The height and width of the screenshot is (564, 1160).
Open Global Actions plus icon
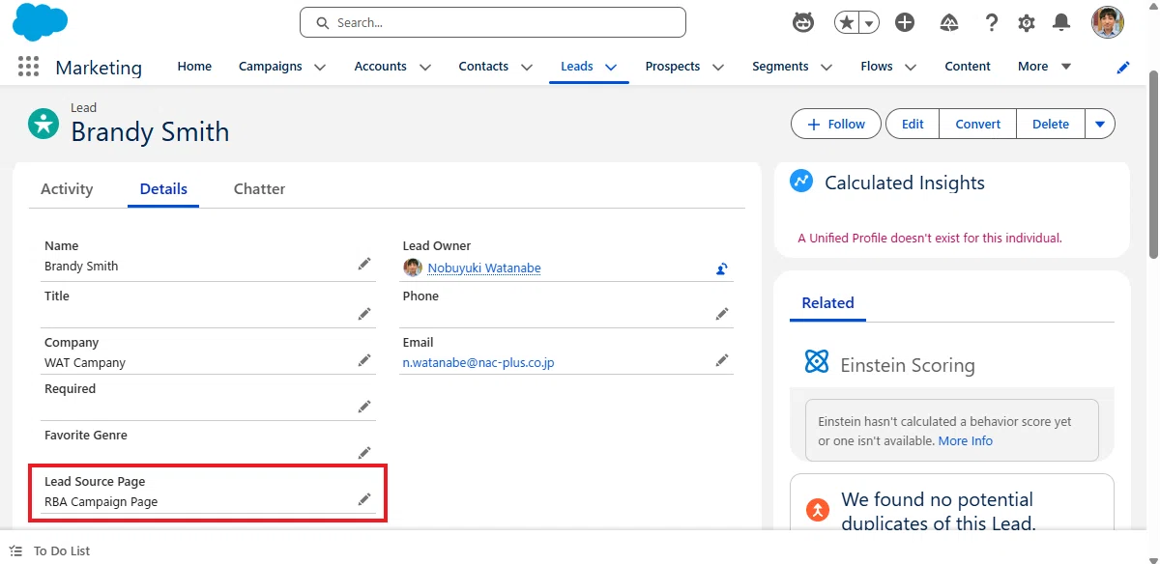tap(905, 22)
